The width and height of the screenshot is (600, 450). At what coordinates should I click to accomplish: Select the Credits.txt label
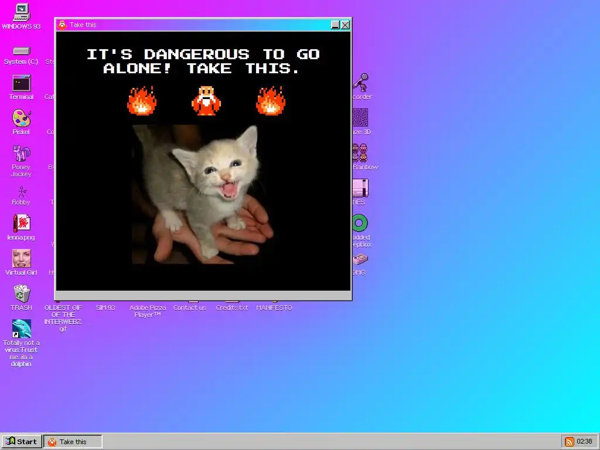[x=232, y=308]
